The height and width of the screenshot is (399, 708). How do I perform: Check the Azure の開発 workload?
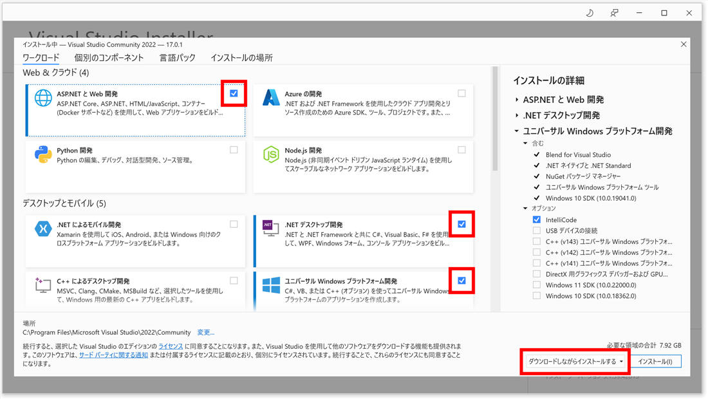tap(461, 93)
